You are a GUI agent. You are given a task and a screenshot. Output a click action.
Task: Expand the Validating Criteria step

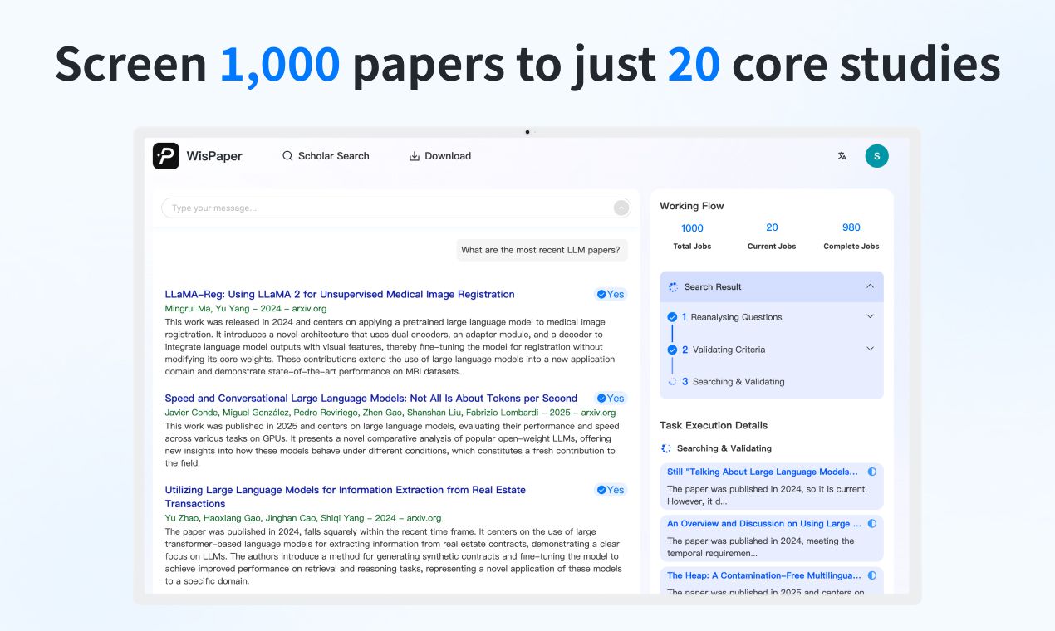870,349
